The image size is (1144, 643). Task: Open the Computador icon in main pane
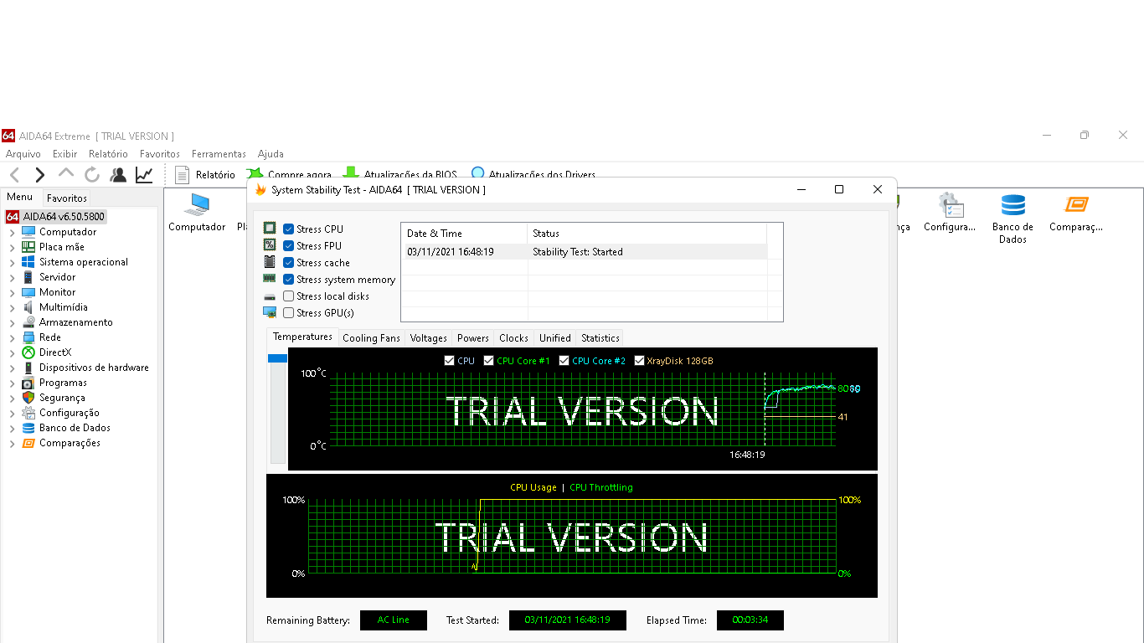tap(197, 206)
